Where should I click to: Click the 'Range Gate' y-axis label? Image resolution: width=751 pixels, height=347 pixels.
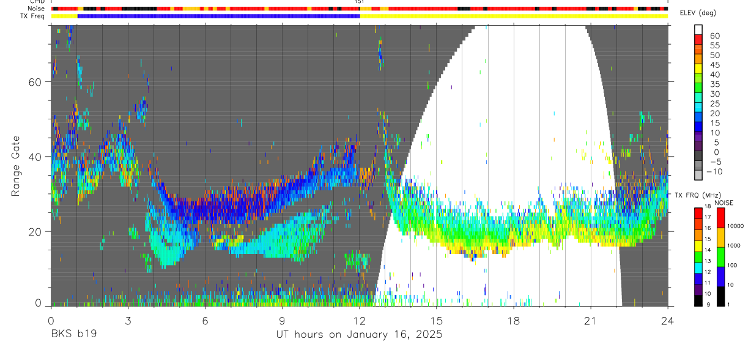click(16, 166)
